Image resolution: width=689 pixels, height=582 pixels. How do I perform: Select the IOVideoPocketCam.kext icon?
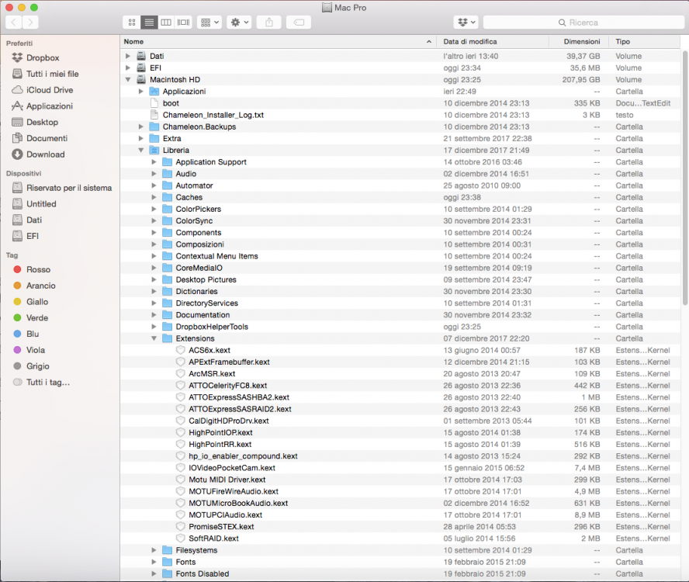tap(180, 468)
